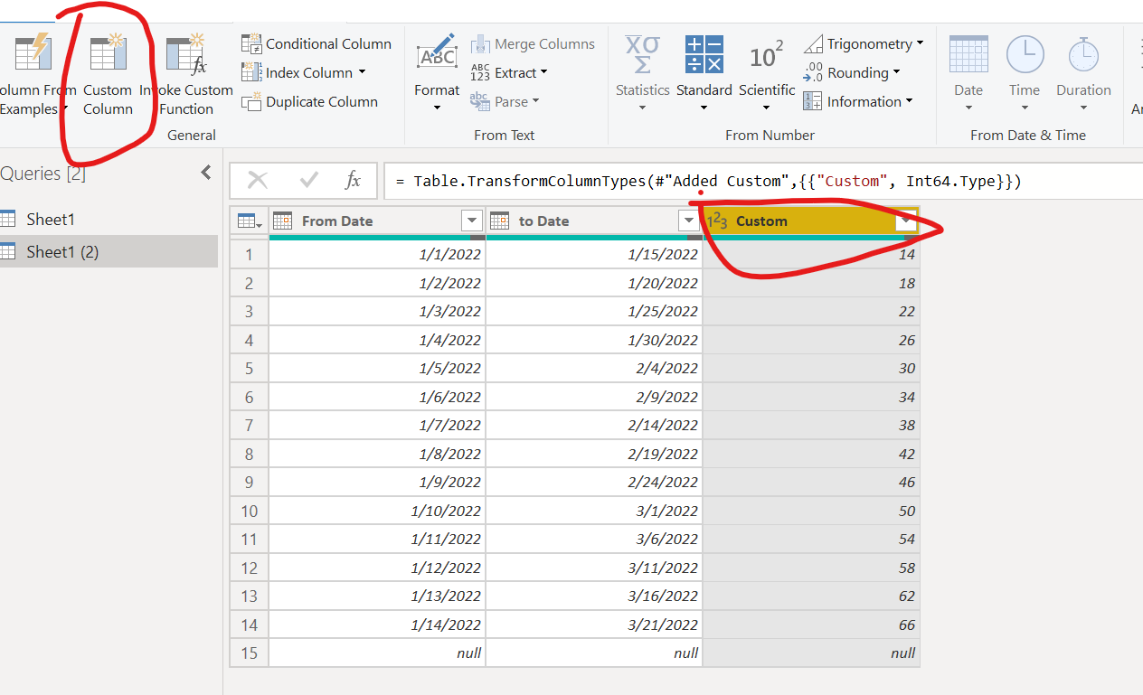This screenshot has width=1143, height=695.
Task: Click cell 2/14/2022 in to Date
Action: pos(594,425)
